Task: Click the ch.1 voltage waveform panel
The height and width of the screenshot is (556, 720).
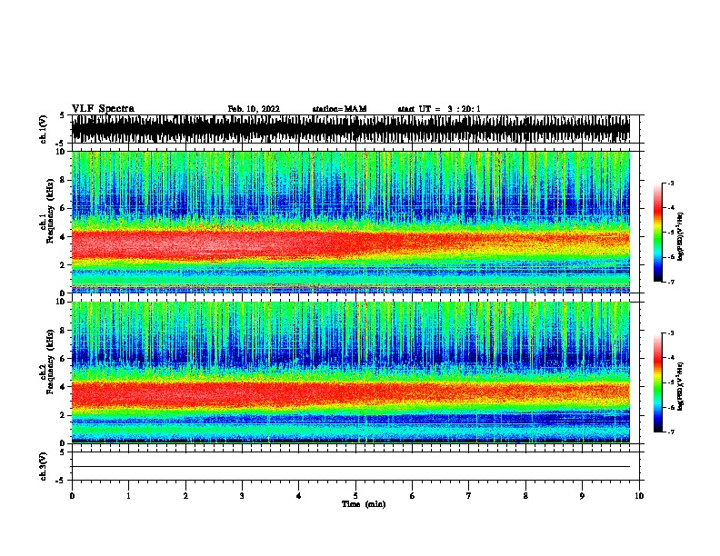Action: (x=351, y=129)
